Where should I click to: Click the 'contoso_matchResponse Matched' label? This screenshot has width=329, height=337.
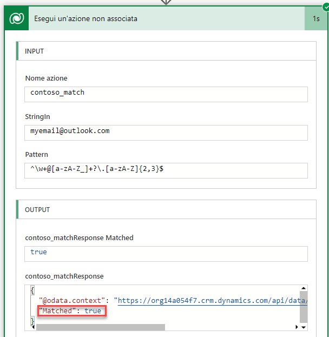[79, 237]
